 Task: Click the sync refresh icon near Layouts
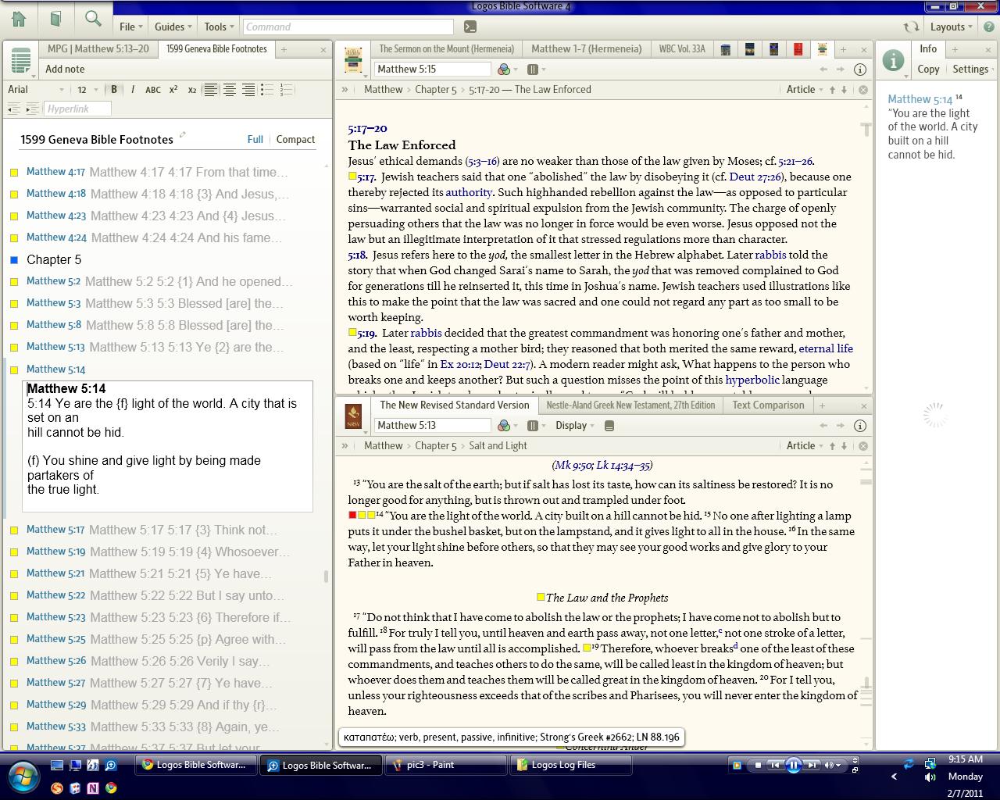click(x=911, y=27)
